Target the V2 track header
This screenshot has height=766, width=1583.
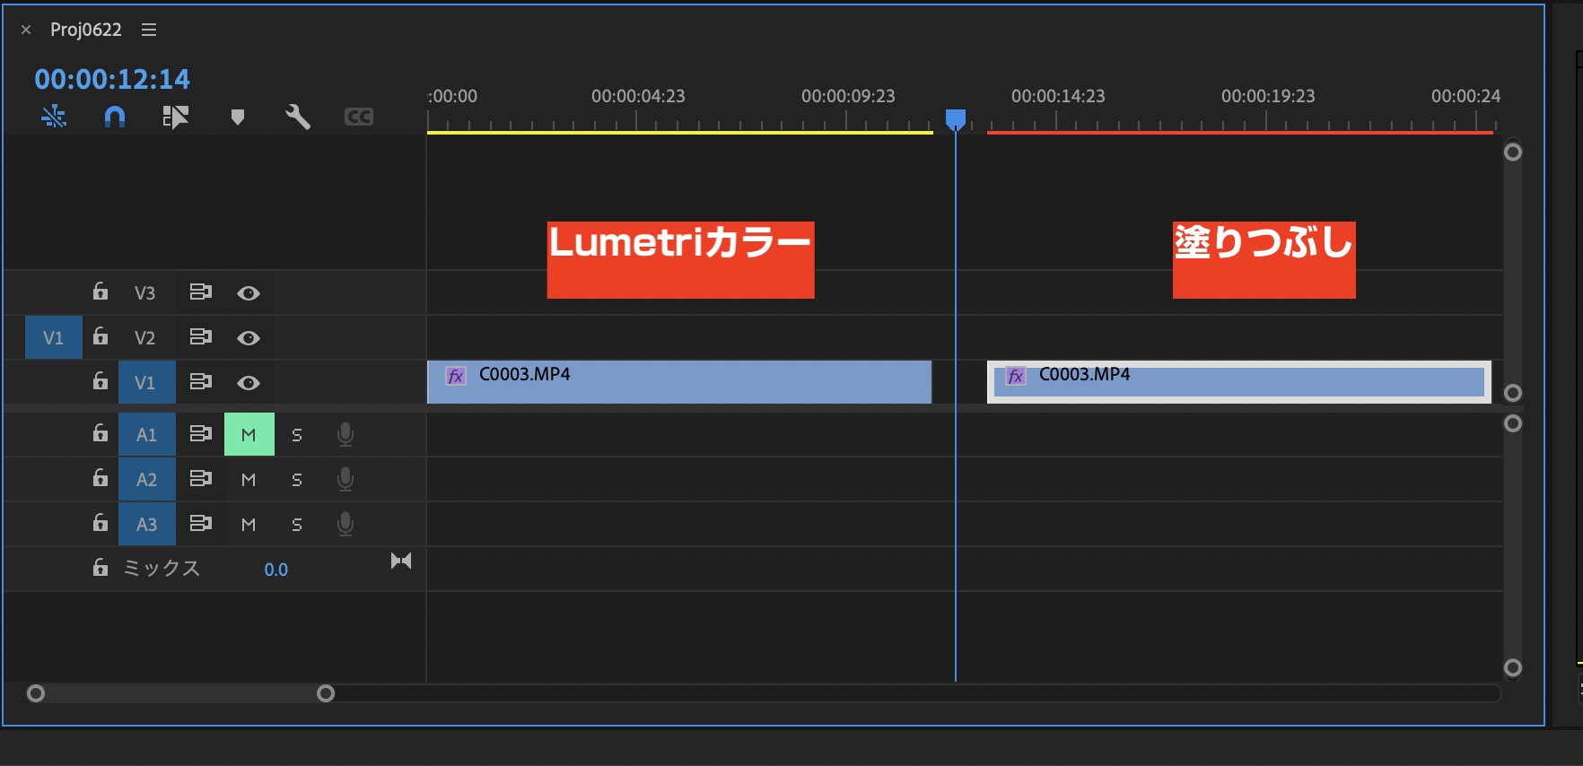pyautogui.click(x=144, y=338)
